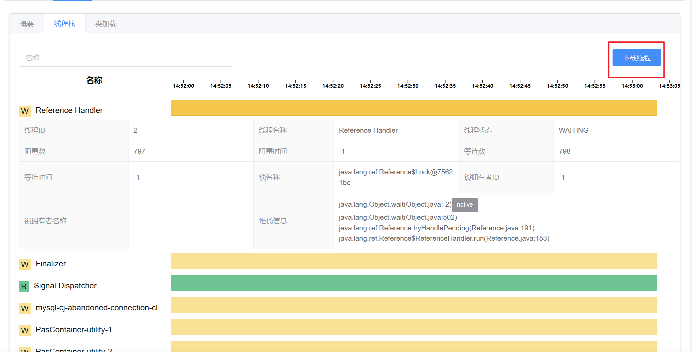
Task: Click the Reference Handler orange timeline bar
Action: click(x=414, y=108)
